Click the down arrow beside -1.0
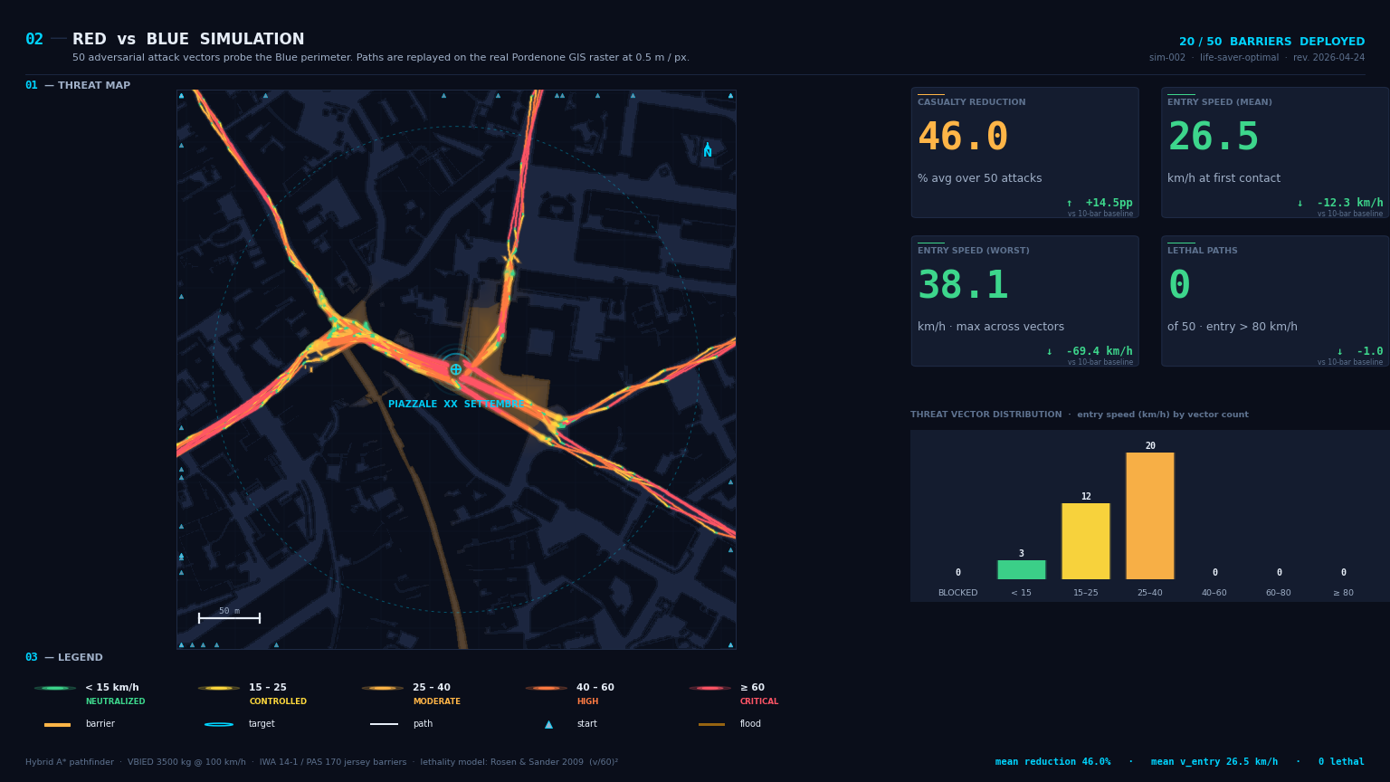Screen dimensions: 1390x782 pyautogui.click(x=1340, y=351)
